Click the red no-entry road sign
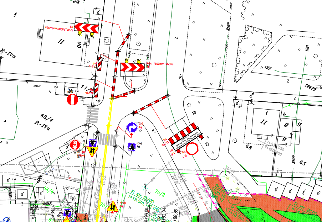This screenshot has height=222, width=322. pyautogui.click(x=72, y=100)
